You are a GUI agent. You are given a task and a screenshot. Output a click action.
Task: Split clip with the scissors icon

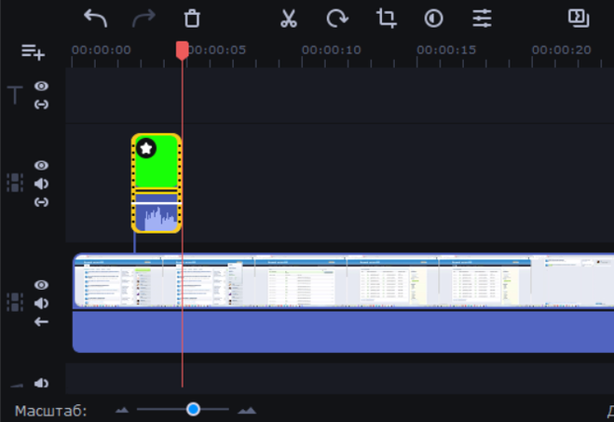289,18
